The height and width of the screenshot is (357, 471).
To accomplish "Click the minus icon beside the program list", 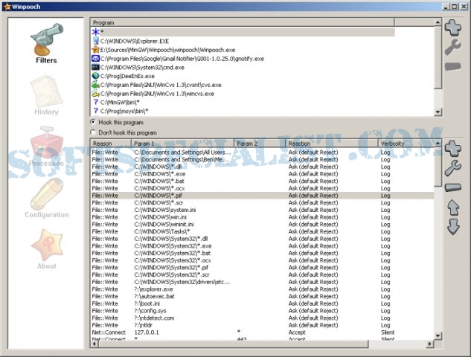I will (x=453, y=66).
